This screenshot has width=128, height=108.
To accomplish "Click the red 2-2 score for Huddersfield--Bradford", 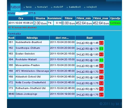I will click(x=101, y=43).
